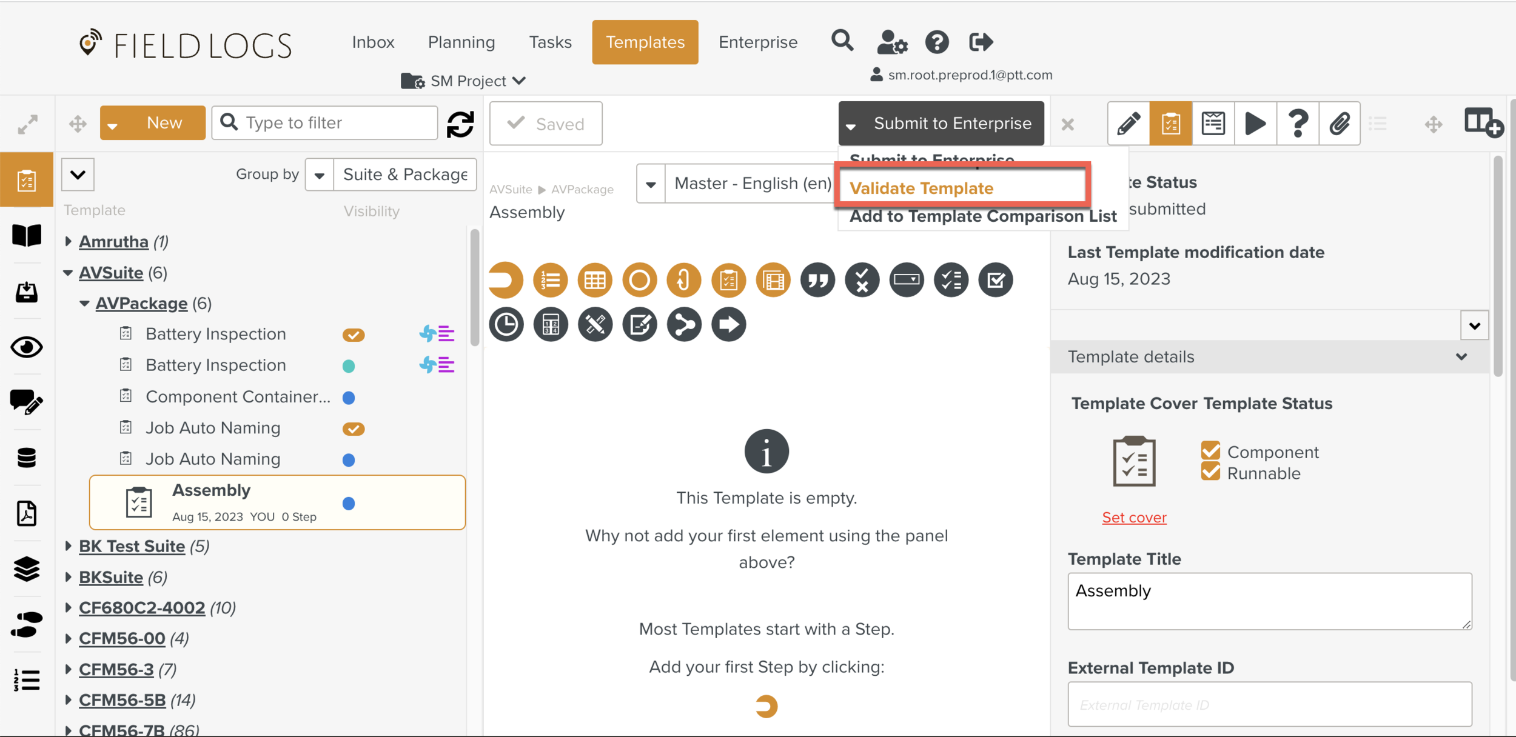The height and width of the screenshot is (737, 1516).
Task: Add a numbered list element
Action: (x=550, y=280)
